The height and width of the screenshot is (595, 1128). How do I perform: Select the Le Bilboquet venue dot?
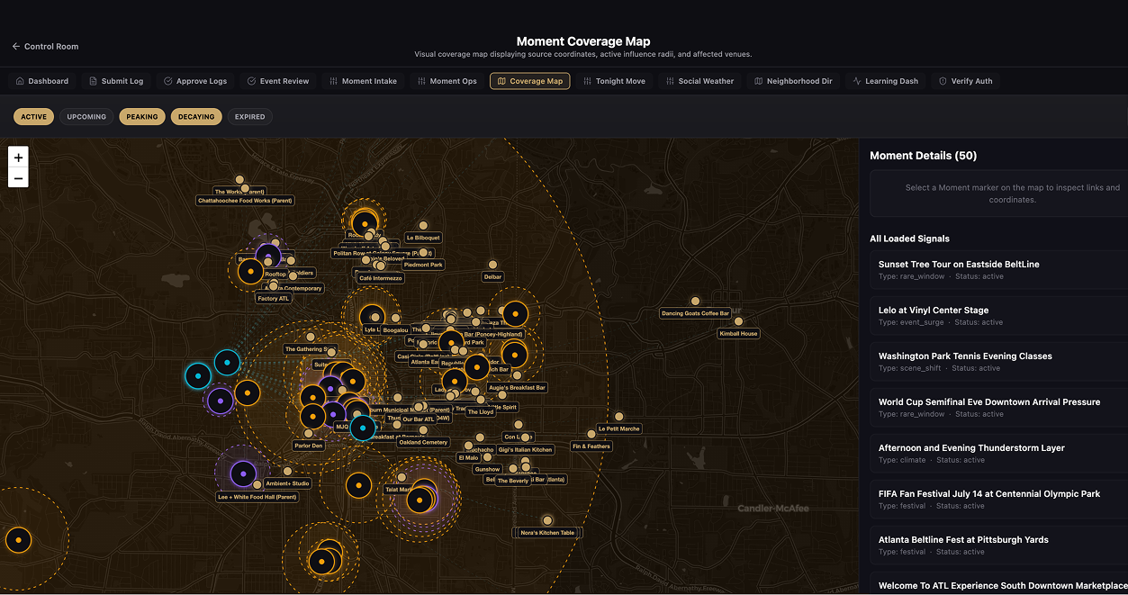[x=423, y=226]
